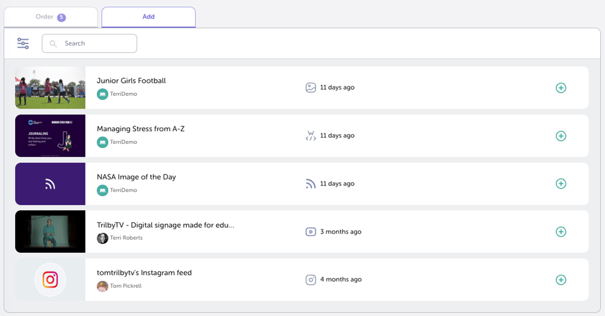Click Tom Pickrell author name

click(x=125, y=287)
